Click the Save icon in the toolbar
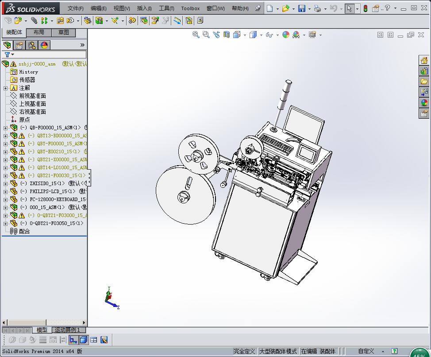Screen dimensions: 431x357 point(301,8)
